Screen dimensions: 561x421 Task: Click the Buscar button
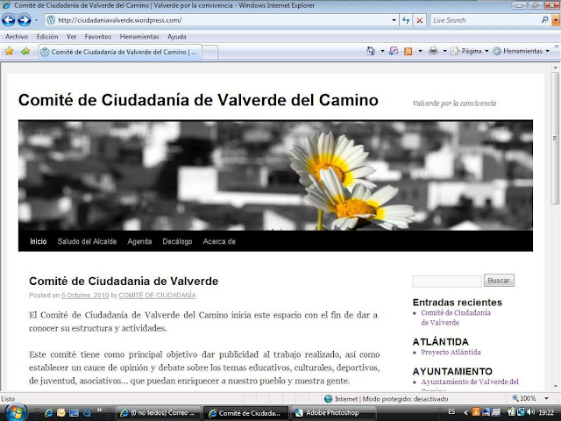tap(499, 281)
